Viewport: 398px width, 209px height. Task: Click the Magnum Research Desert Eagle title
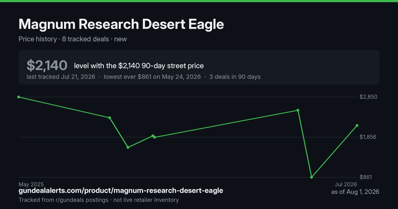click(x=121, y=24)
